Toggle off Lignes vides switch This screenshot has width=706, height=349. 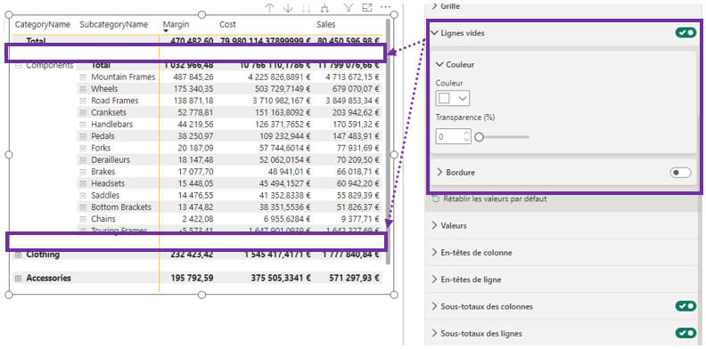click(x=685, y=32)
